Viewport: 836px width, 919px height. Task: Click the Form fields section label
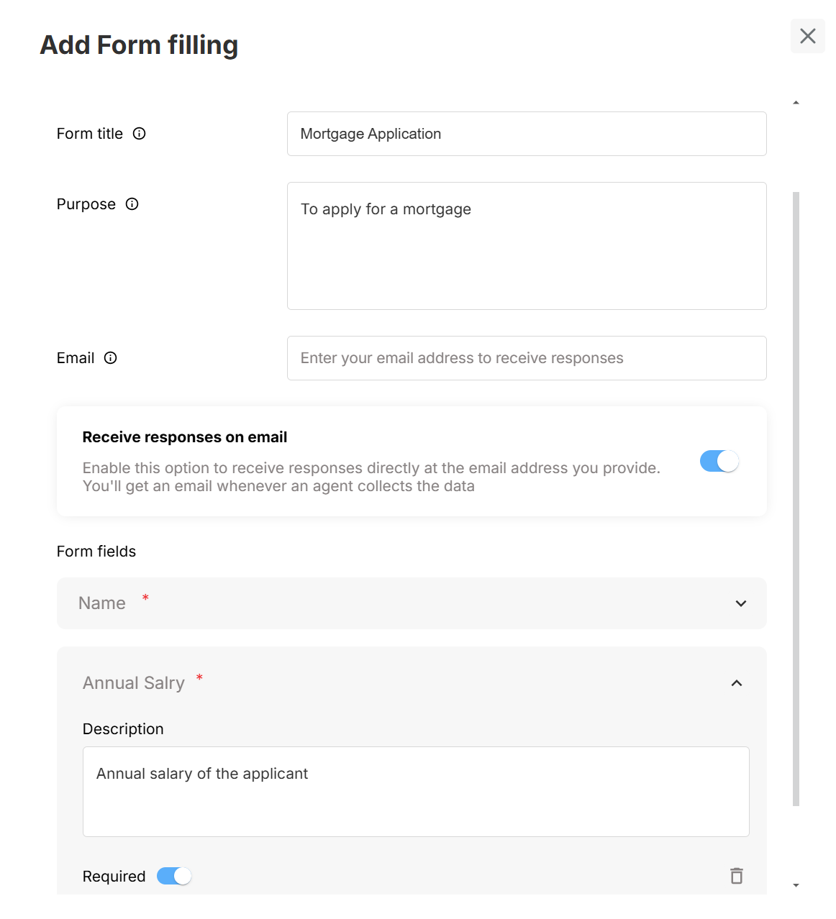(96, 552)
